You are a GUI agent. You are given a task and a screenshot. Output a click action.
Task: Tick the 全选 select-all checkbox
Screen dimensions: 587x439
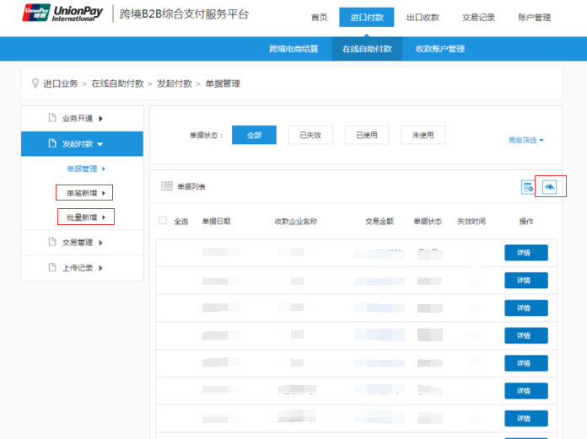click(163, 221)
